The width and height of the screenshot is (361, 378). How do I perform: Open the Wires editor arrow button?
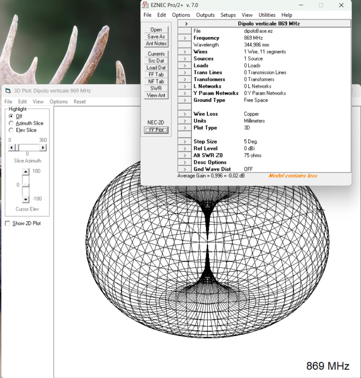coord(185,52)
